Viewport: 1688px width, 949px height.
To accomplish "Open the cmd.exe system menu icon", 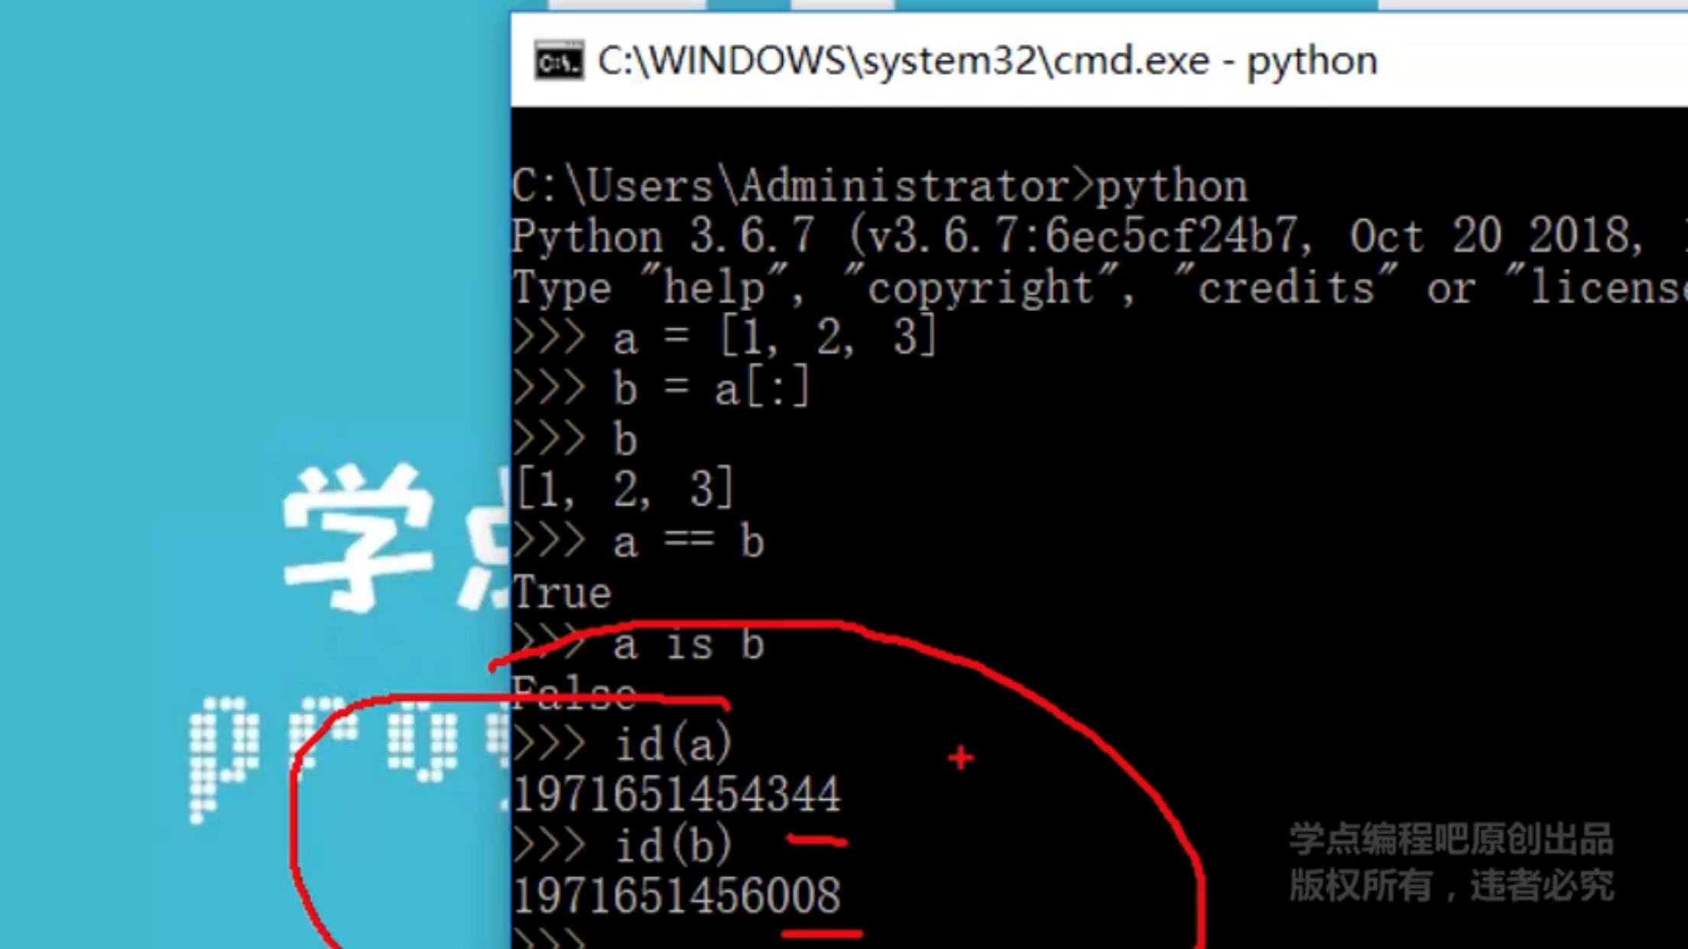I will tap(558, 60).
